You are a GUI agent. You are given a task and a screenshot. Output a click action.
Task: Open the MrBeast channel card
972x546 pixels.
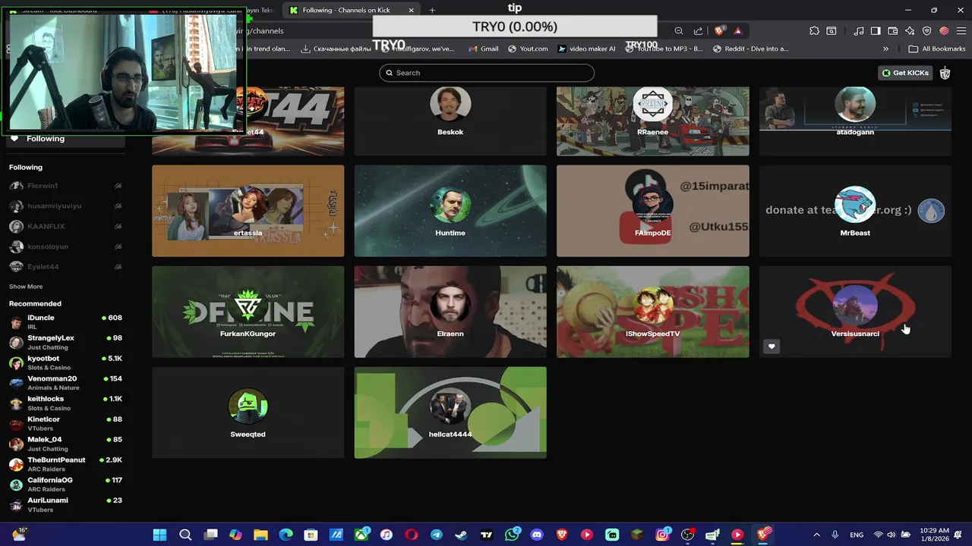point(855,211)
